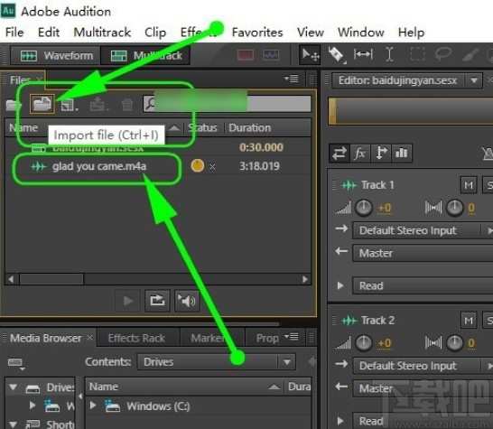Click the trash icon to close selected files
This screenshot has height=429, width=493.
pos(127,105)
